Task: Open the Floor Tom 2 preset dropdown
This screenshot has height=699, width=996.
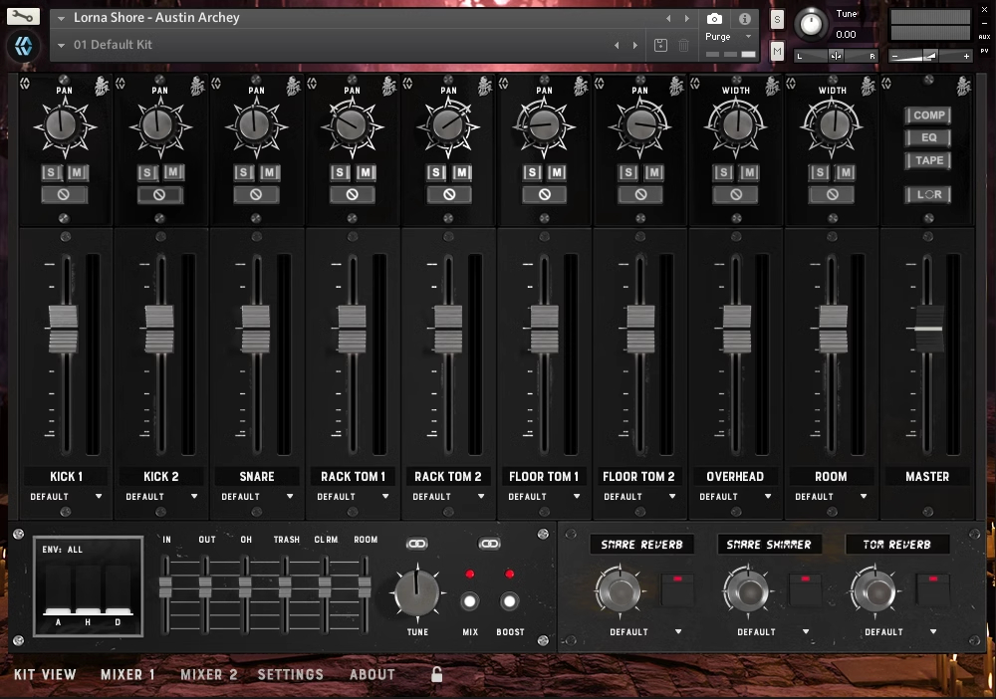Action: click(639, 497)
